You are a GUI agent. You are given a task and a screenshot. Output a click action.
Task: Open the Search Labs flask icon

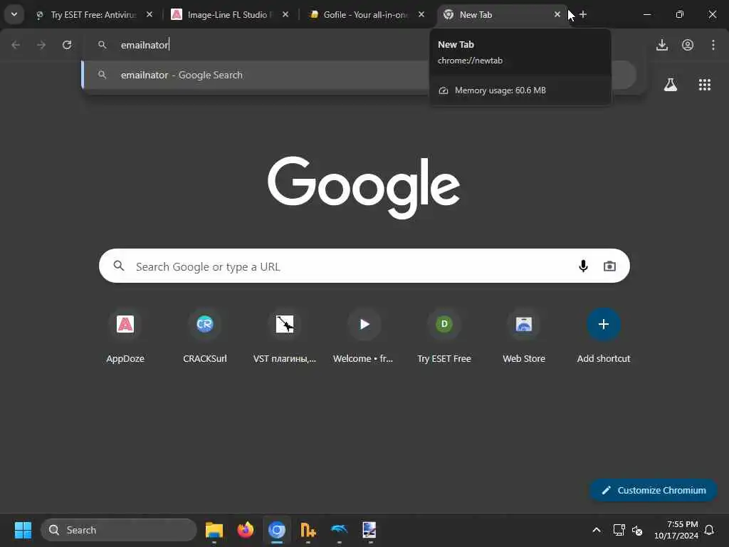pyautogui.click(x=671, y=85)
